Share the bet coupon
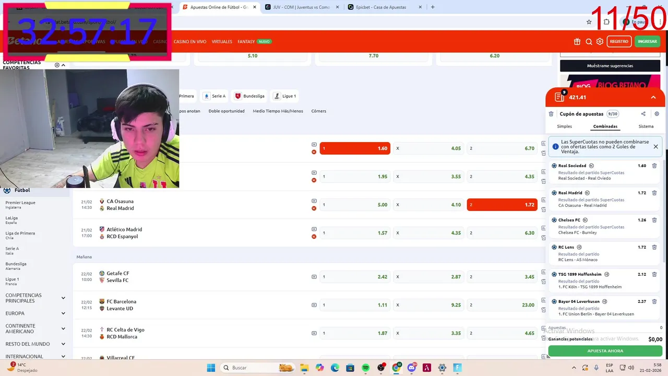The width and height of the screenshot is (668, 376). (643, 114)
